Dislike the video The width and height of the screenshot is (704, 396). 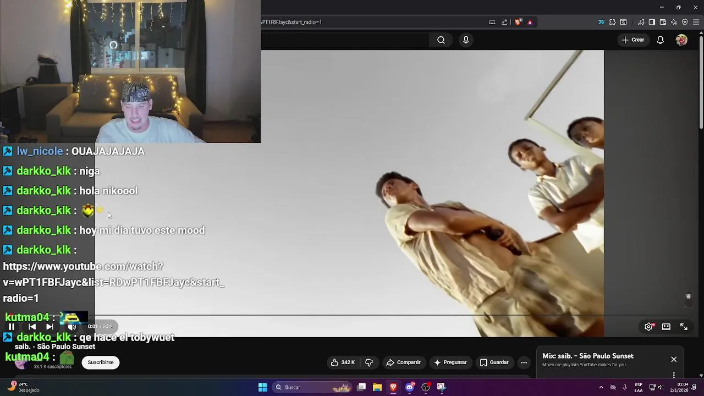point(369,362)
